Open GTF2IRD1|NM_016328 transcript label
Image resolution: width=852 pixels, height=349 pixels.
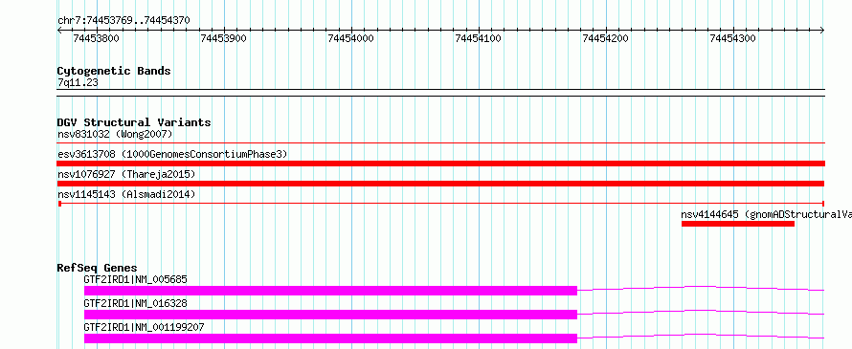135,304
